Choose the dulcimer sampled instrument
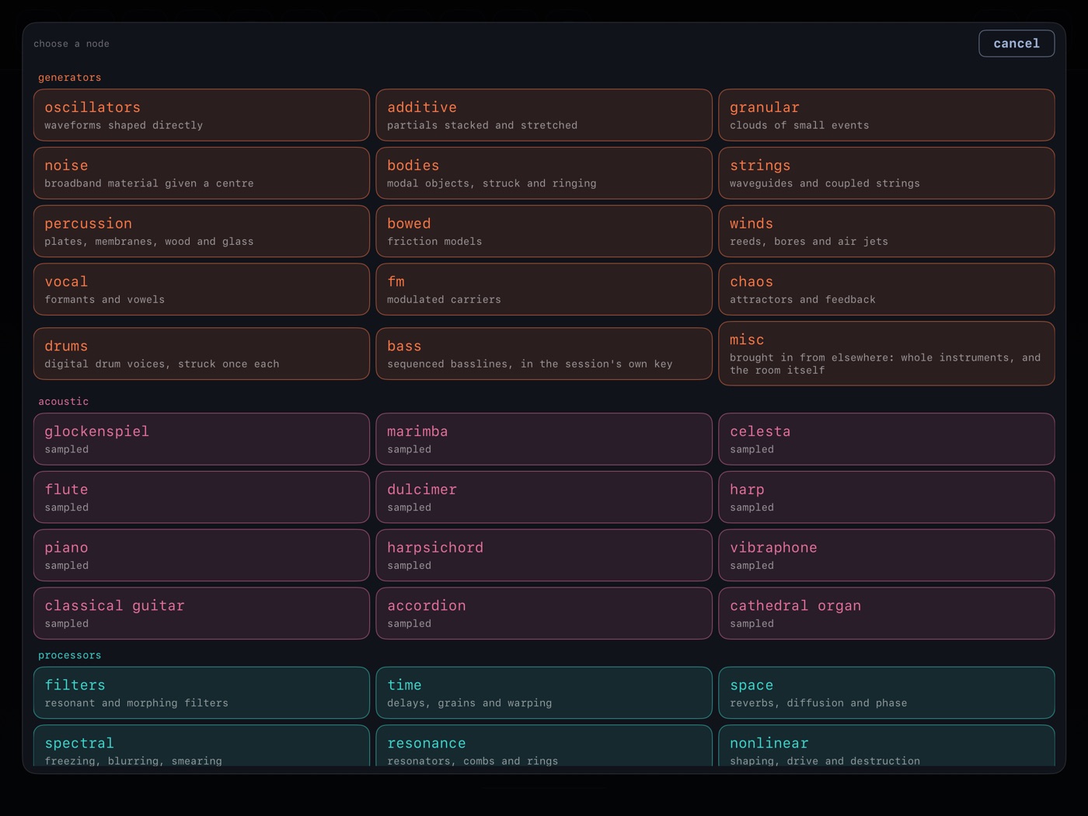Image resolution: width=1088 pixels, height=816 pixels. (544, 497)
